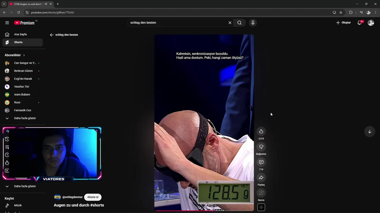The image size is (380, 213).
Task: Expand Abonelikler section chevron
Action: click(24, 55)
